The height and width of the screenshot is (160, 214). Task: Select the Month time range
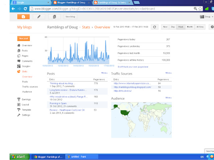[x=190, y=27]
